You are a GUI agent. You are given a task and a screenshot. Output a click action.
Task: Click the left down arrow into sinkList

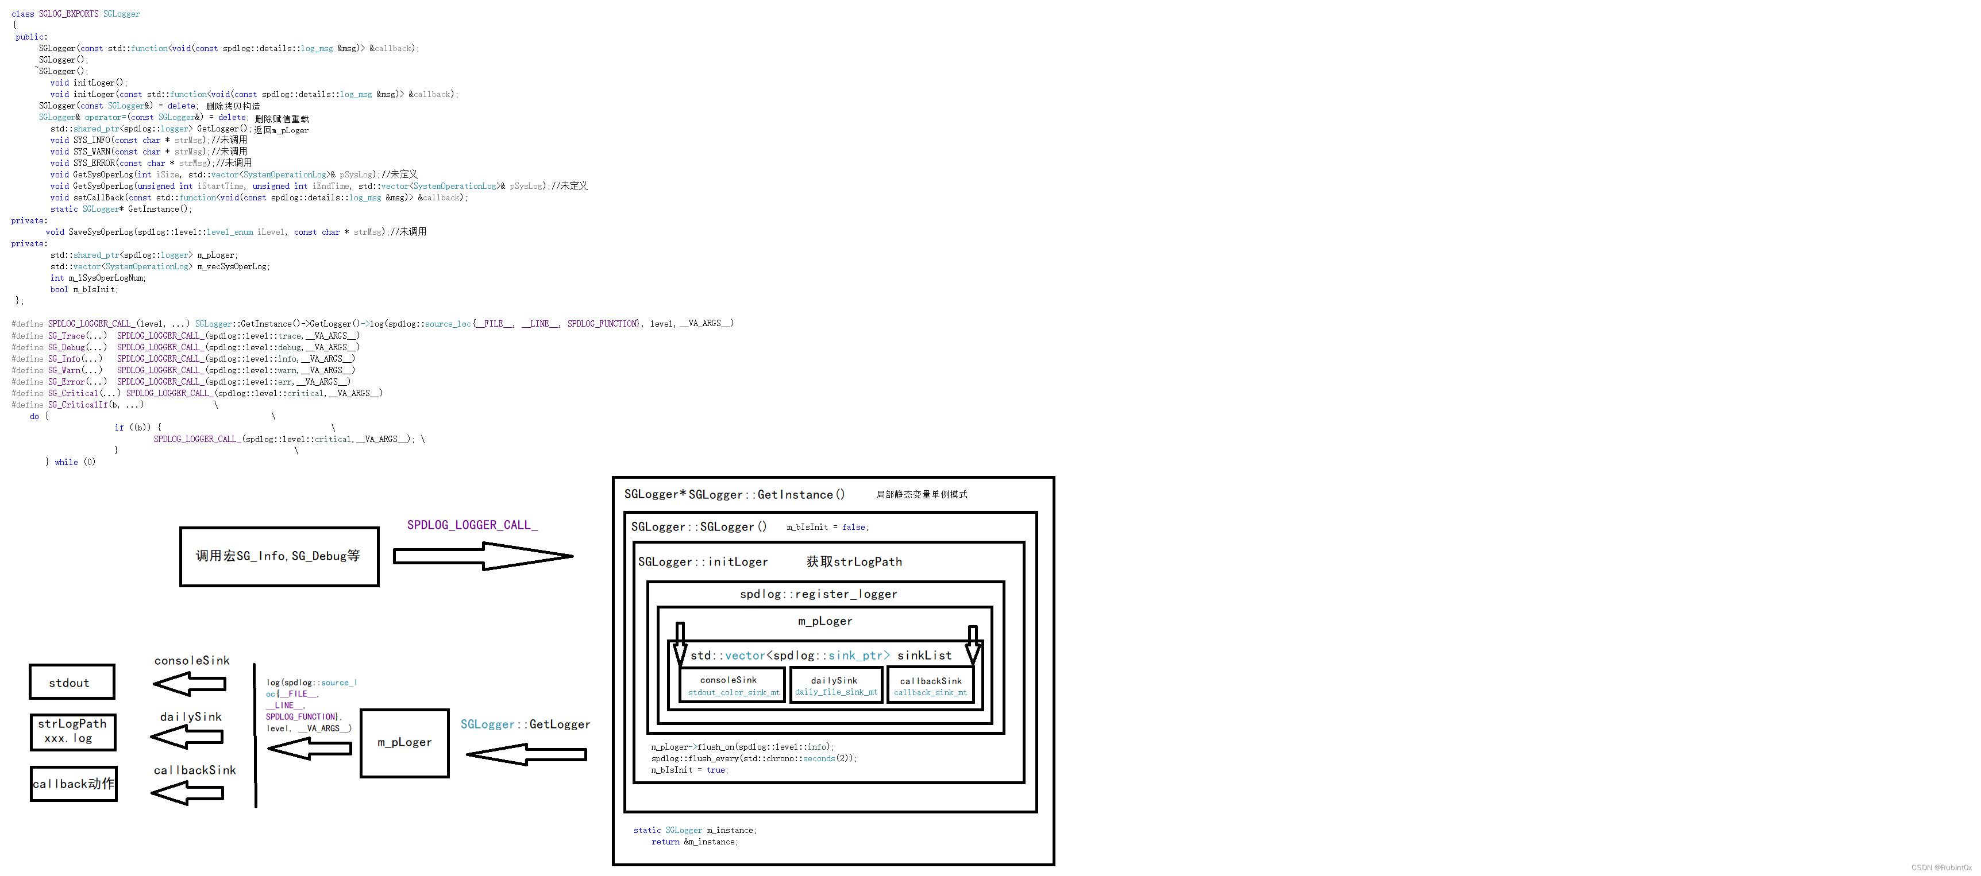coord(680,644)
